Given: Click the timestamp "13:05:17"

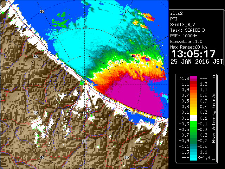Looking at the screenshot, I should (193, 54).
